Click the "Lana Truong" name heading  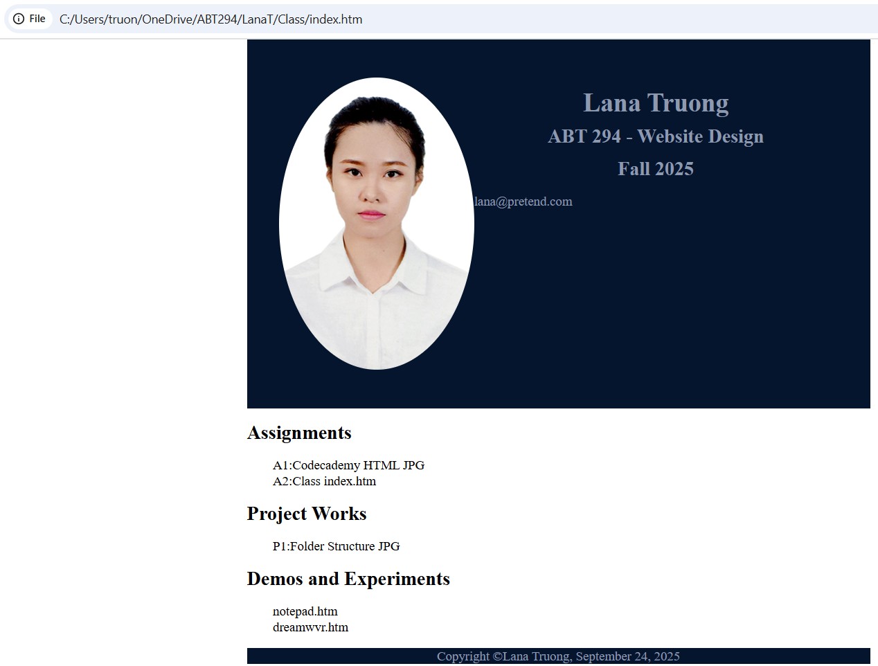click(x=655, y=103)
